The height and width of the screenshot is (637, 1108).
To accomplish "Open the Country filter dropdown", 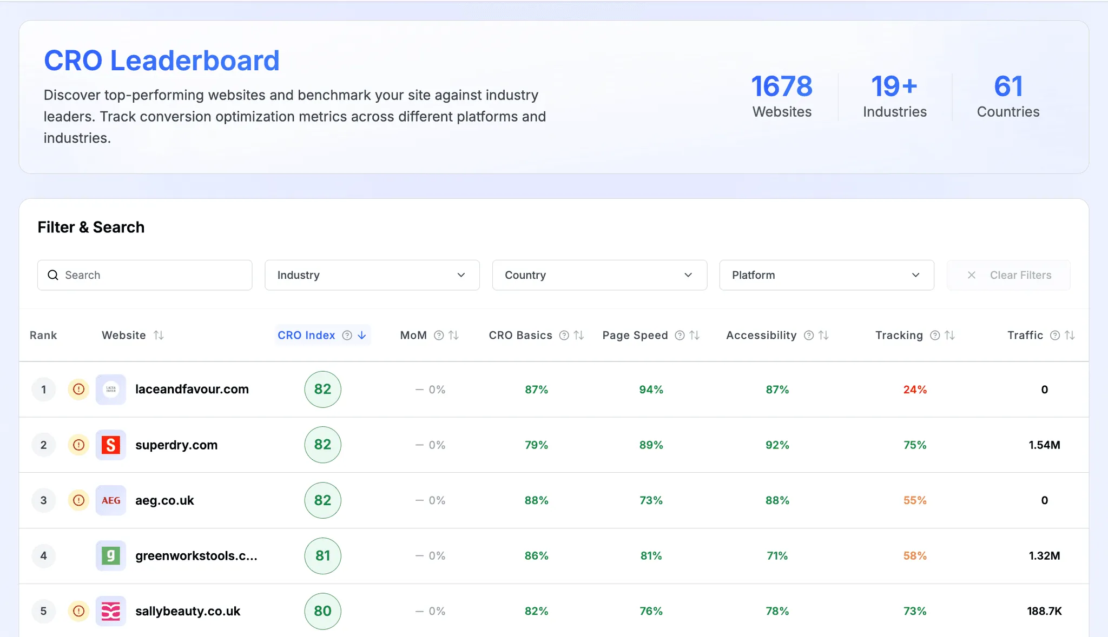I will (599, 275).
